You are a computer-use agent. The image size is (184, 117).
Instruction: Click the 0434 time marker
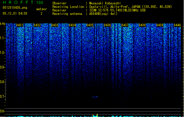(72, 25)
